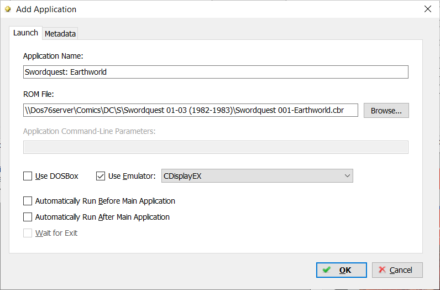
Task: Click the emulator combo box arrow
Action: pyautogui.click(x=347, y=176)
